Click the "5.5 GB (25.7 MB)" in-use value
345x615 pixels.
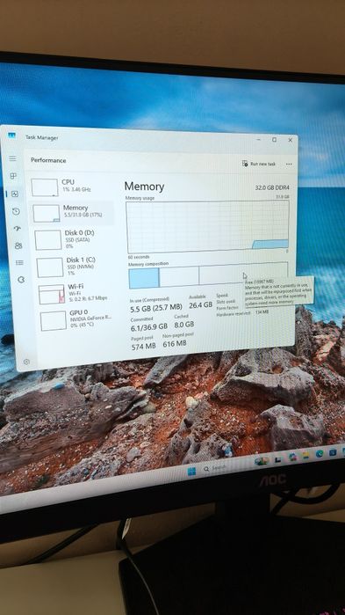click(x=156, y=308)
